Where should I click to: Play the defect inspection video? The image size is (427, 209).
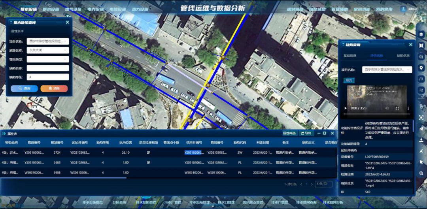(346, 108)
